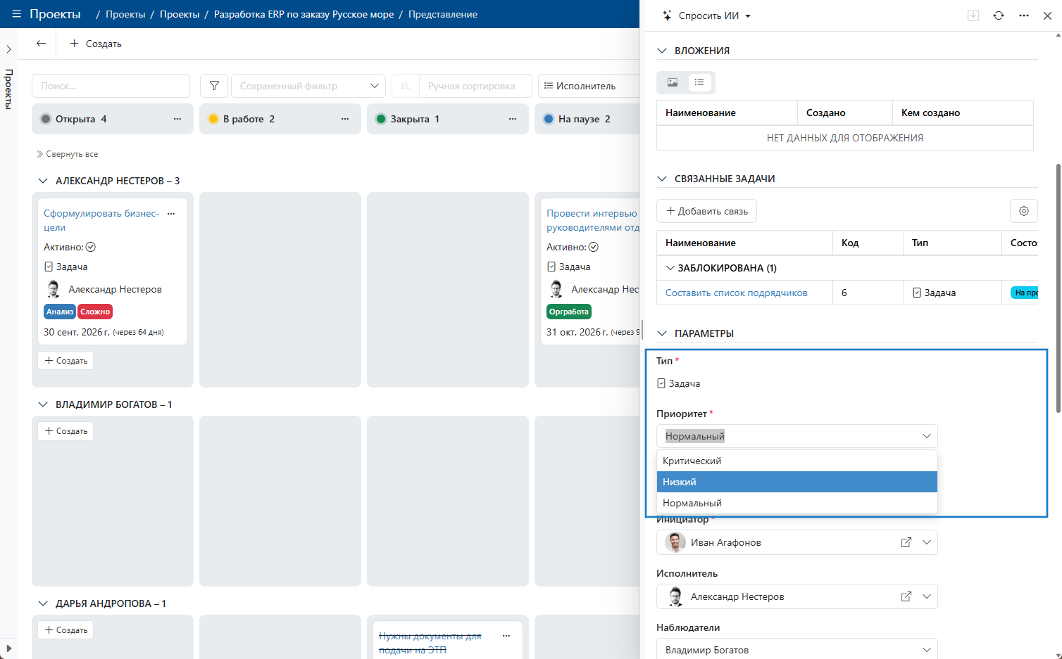Screen dimensions: 1062x659
Task: Open related tasks settings gear
Action: pos(1024,211)
